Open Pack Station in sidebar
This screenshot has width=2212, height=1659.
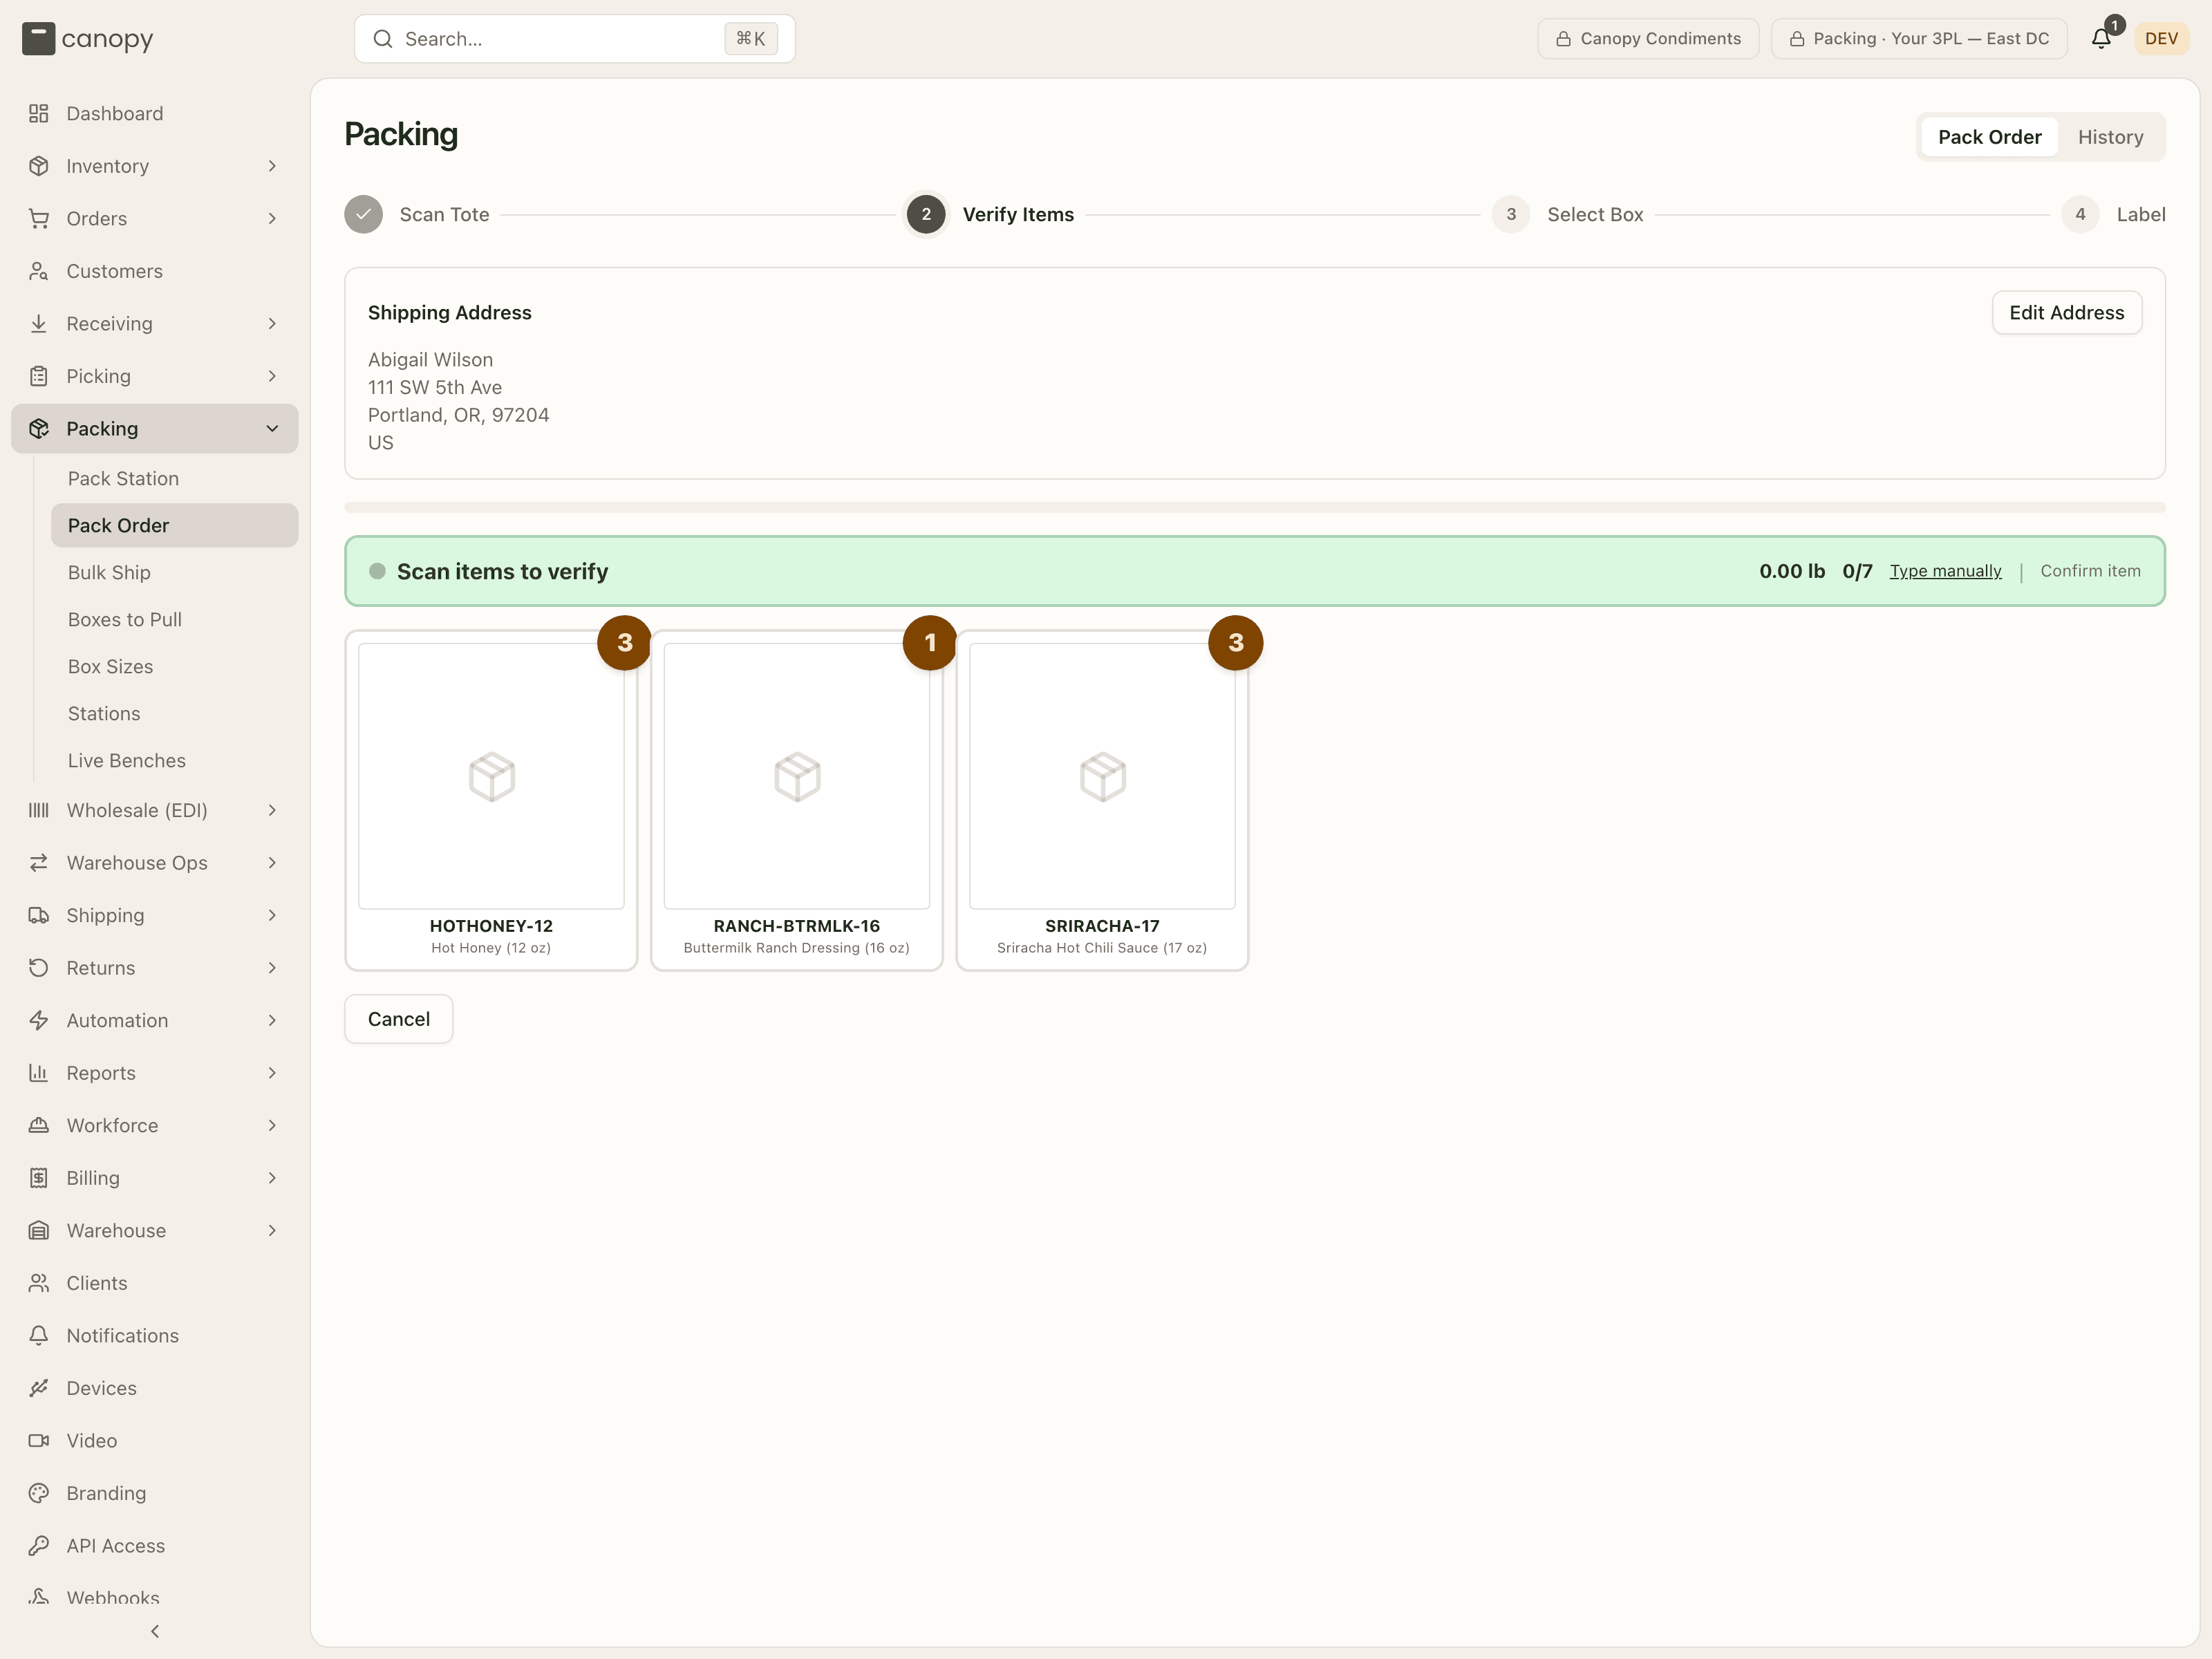click(x=174, y=478)
